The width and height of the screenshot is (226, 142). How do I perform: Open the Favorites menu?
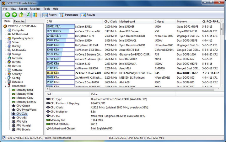tap(35, 9)
